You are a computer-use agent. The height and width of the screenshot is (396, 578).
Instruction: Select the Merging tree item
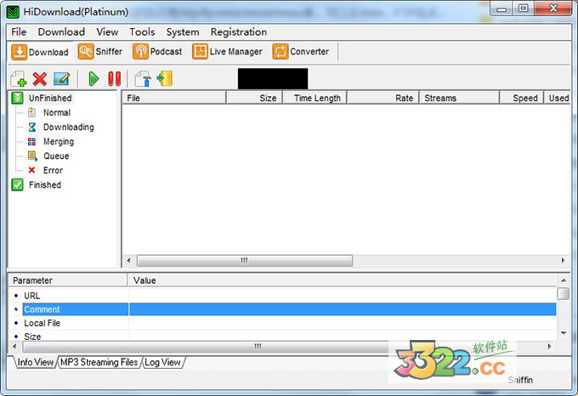point(59,141)
